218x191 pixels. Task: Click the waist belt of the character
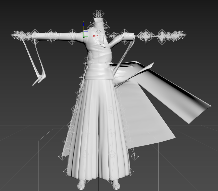[98, 67]
